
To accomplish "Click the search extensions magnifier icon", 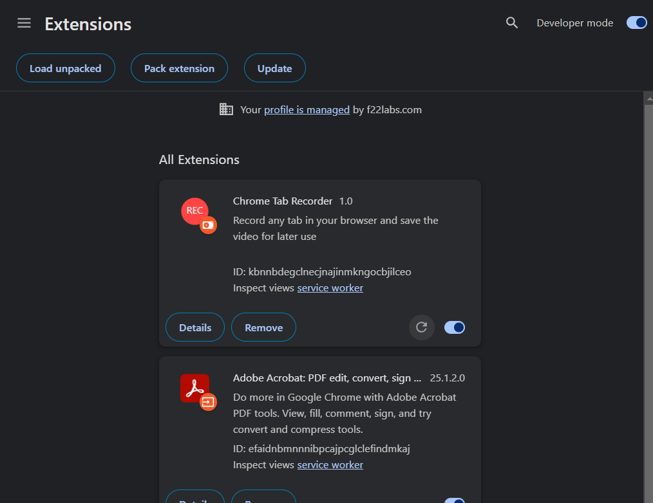I will click(x=512, y=23).
